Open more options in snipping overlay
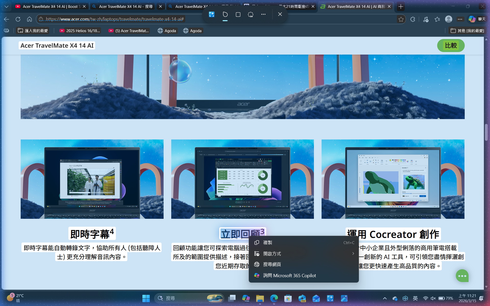The width and height of the screenshot is (490, 306). point(263,15)
